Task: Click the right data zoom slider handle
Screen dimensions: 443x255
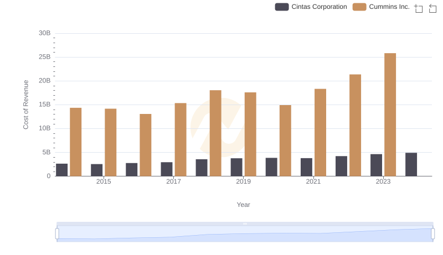Action: click(432, 234)
